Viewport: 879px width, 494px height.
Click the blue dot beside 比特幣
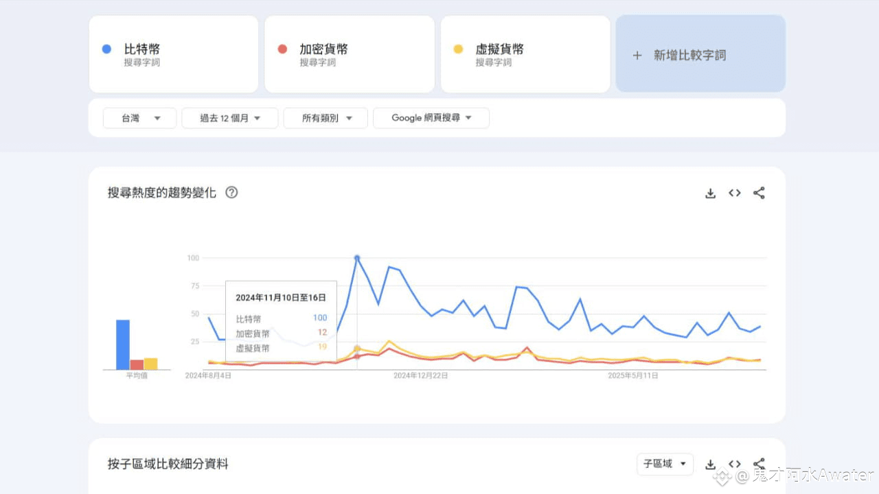pos(106,49)
